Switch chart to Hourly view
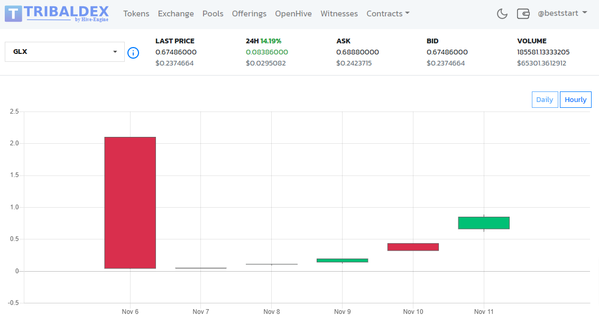599x315 pixels. click(x=575, y=100)
